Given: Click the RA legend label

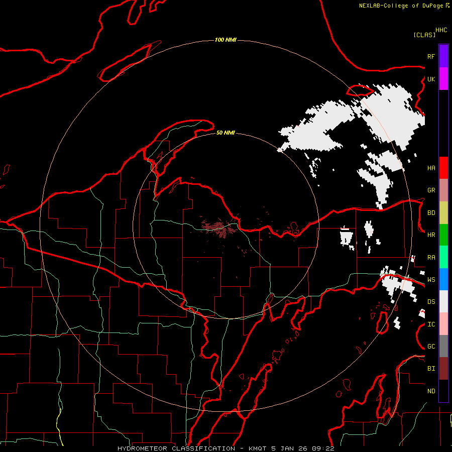Looking at the screenshot, I should 431,258.
